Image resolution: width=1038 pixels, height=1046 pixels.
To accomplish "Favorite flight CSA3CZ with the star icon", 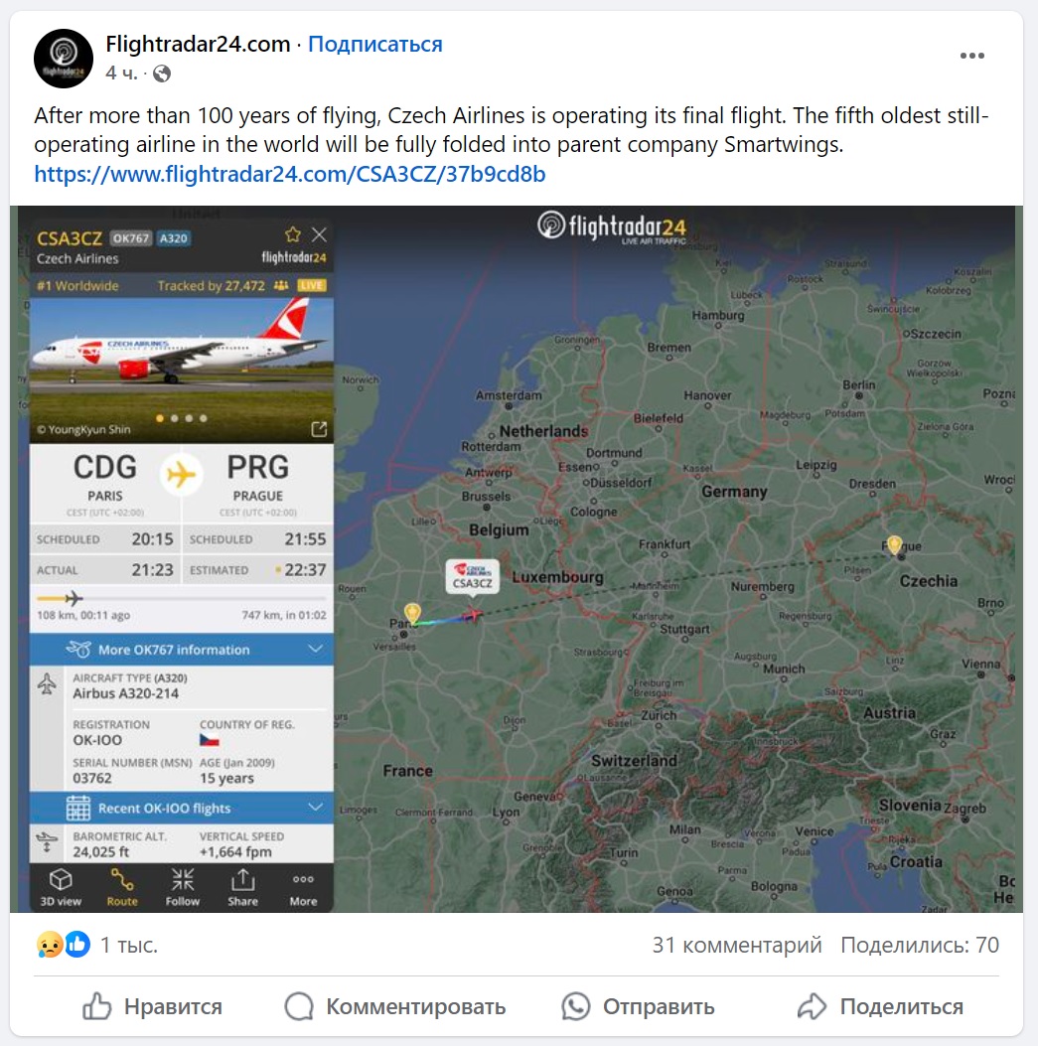I will pos(292,234).
